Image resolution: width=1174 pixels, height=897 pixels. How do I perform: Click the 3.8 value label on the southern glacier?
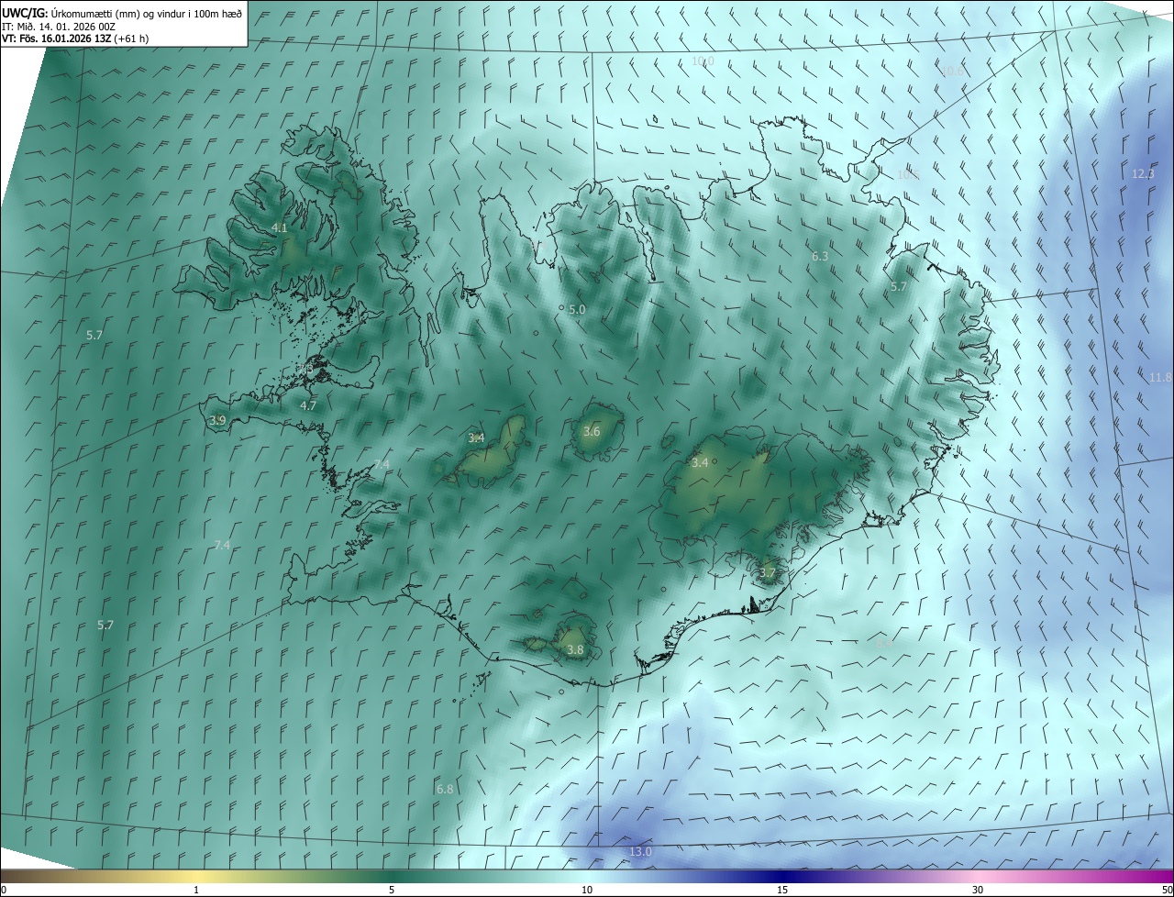pyautogui.click(x=575, y=649)
